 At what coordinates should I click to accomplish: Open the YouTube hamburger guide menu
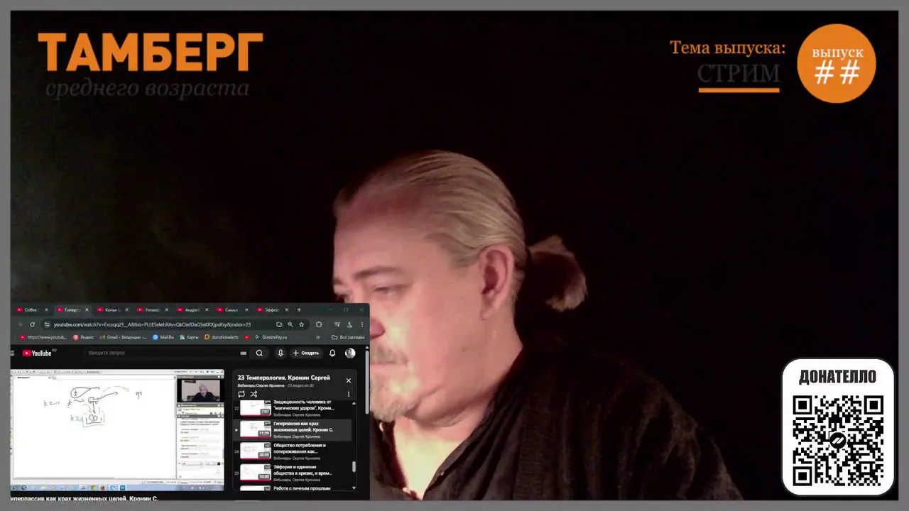point(12,353)
